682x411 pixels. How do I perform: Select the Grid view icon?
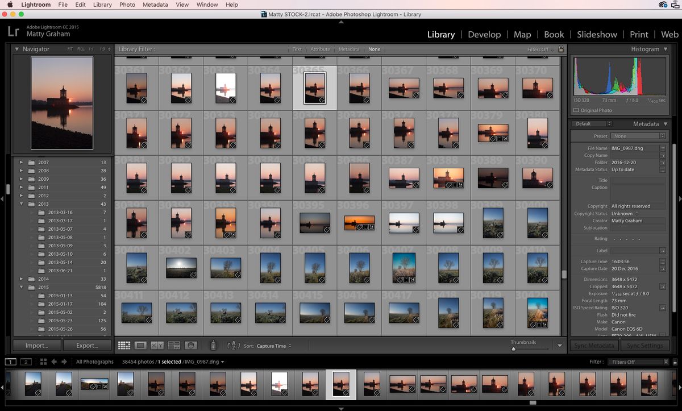click(x=124, y=345)
